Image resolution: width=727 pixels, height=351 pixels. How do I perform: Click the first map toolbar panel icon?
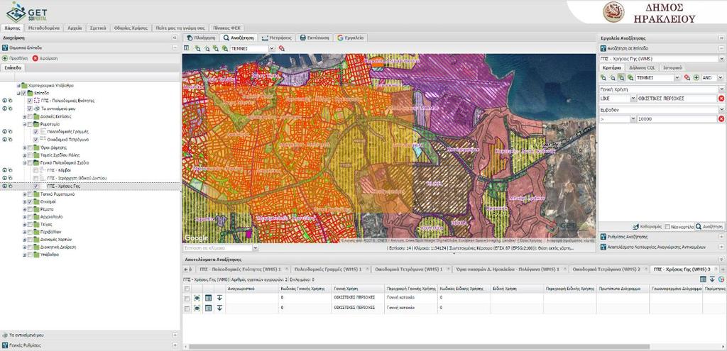click(187, 48)
